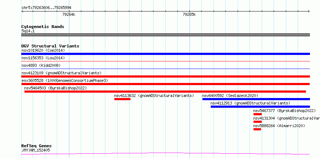Open nsv5467377 (ByrskaBishop2022) label
This screenshot has width=320, height=158.
(x=284, y=111)
